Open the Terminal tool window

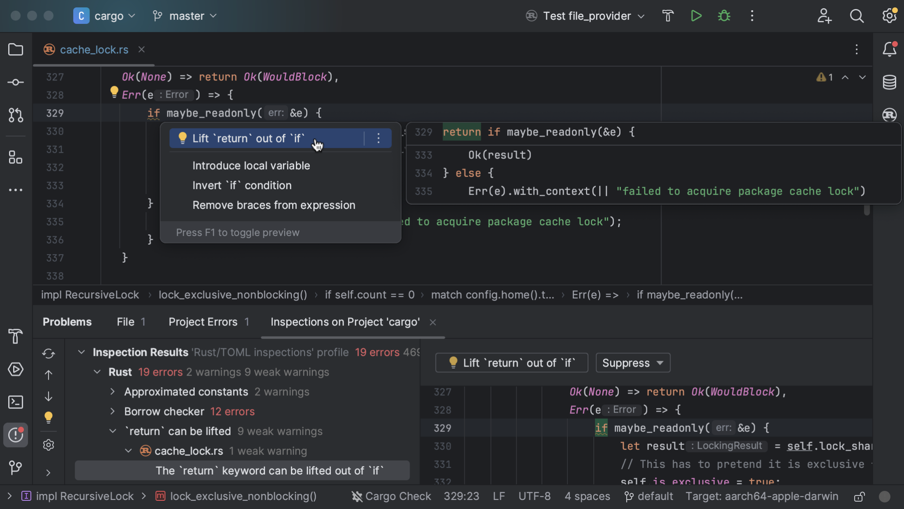click(x=16, y=402)
